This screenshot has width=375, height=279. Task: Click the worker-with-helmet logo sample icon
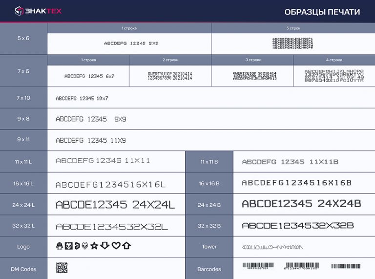click(59, 245)
